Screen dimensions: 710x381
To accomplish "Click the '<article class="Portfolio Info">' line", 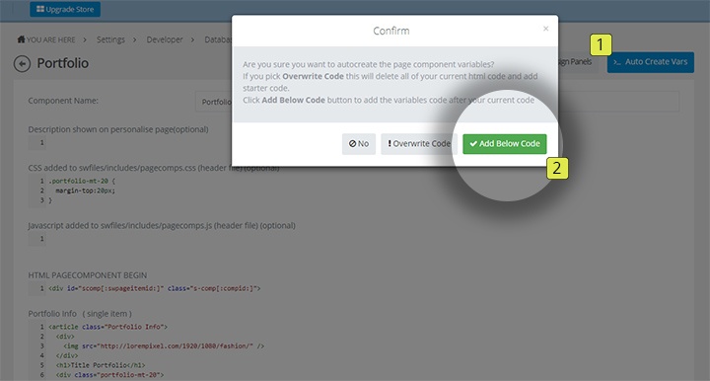I will [x=107, y=327].
